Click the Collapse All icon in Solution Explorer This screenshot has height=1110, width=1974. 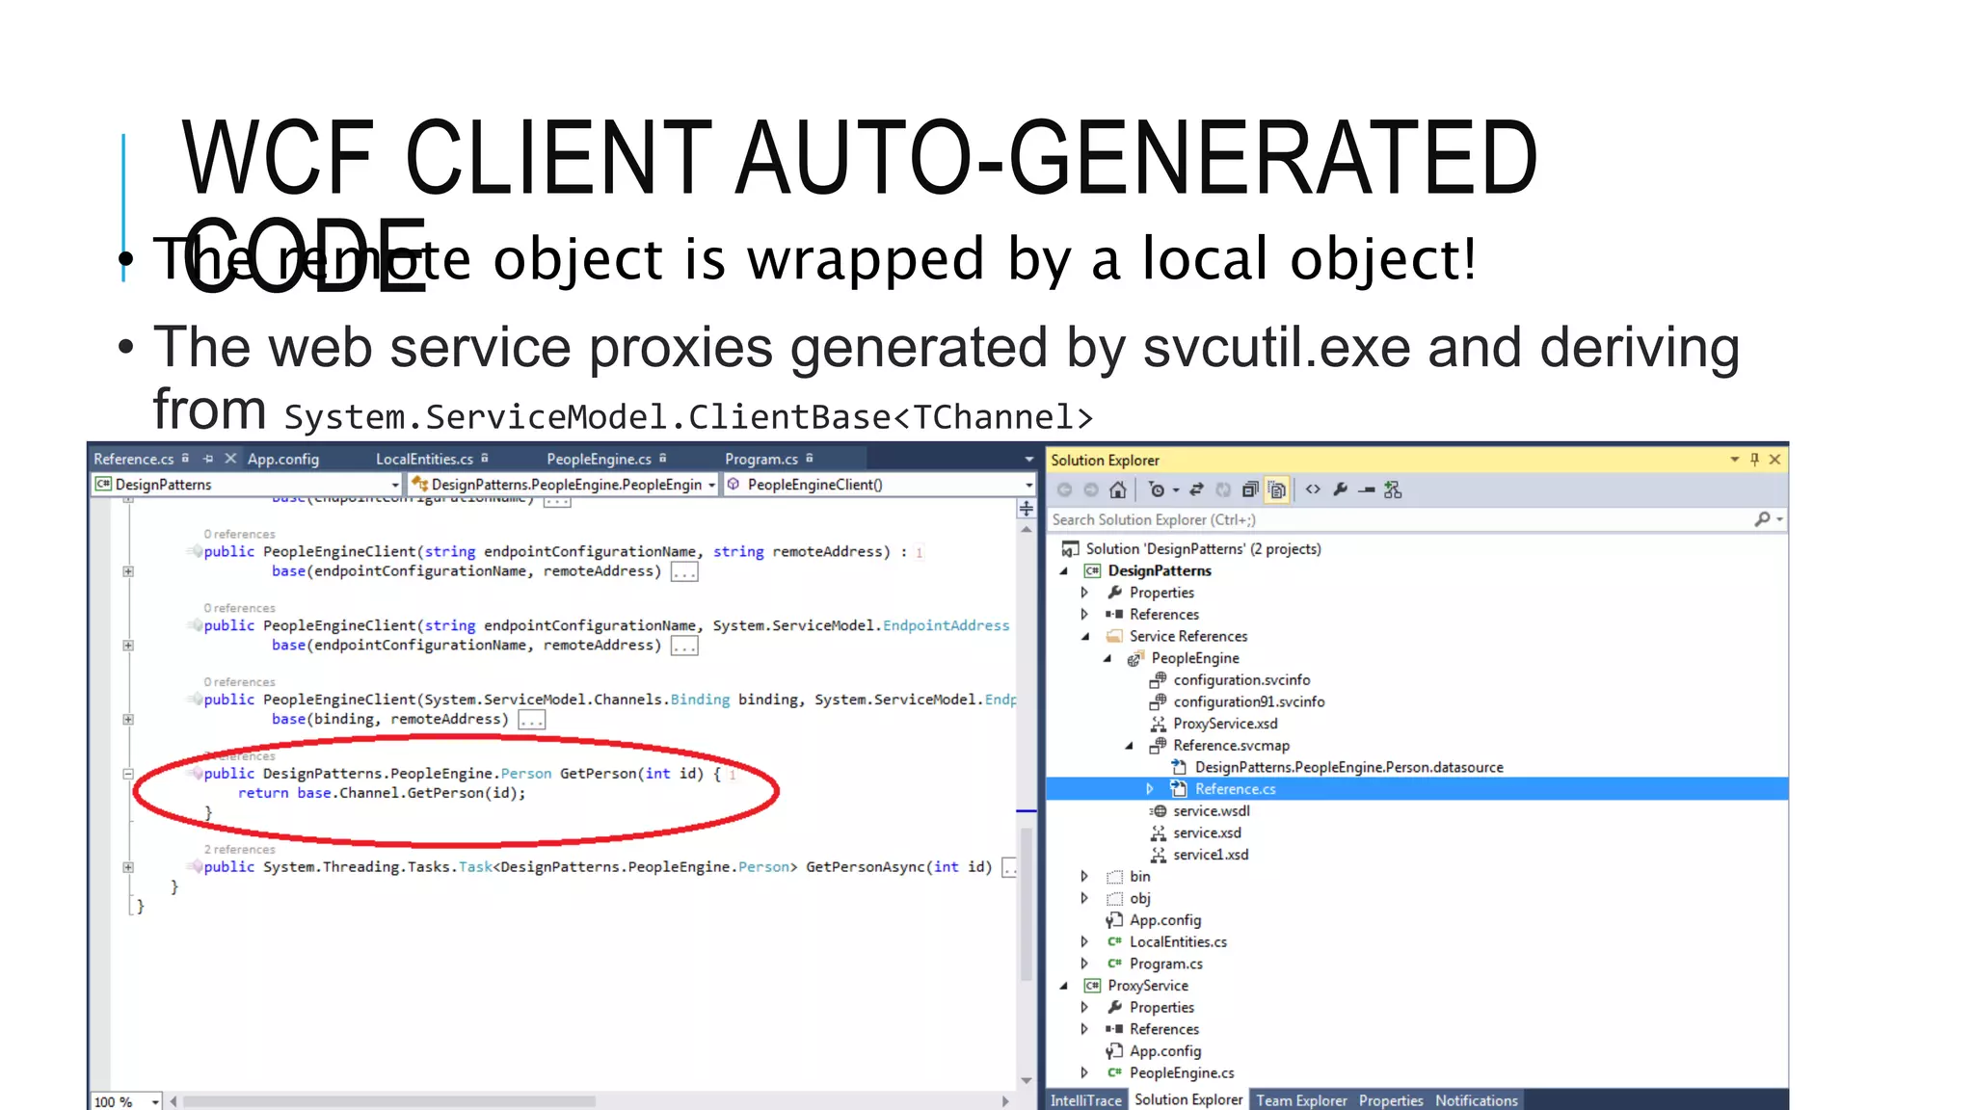1250,489
